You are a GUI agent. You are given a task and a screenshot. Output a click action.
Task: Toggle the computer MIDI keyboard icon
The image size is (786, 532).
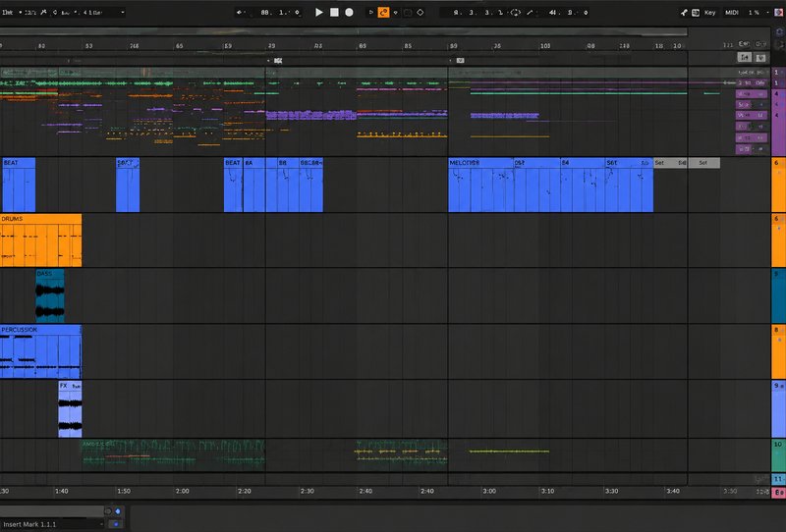click(696, 12)
